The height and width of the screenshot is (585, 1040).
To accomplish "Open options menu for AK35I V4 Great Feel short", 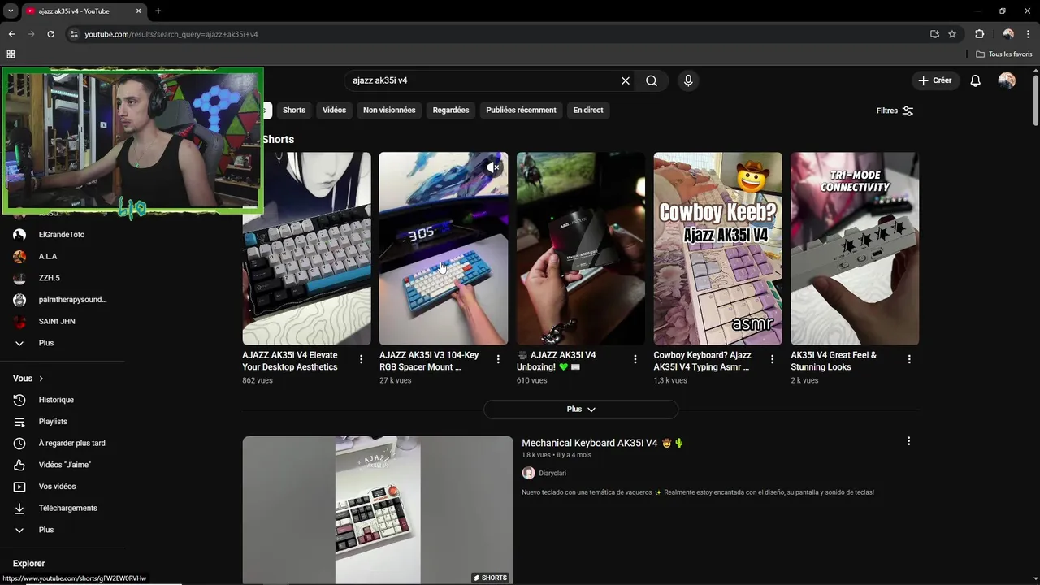I will click(x=909, y=359).
